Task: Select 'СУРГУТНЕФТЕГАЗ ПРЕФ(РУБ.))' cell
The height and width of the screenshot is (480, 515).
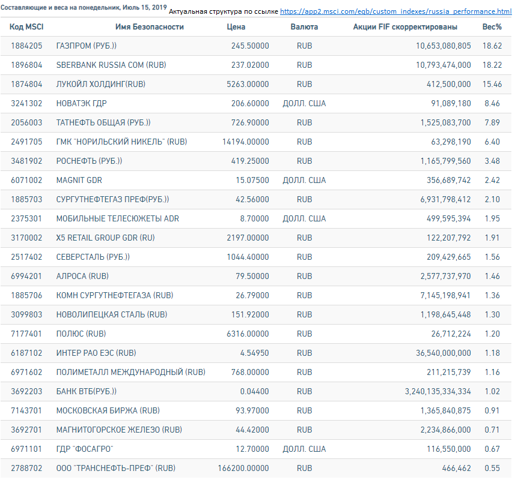Action: [112, 199]
